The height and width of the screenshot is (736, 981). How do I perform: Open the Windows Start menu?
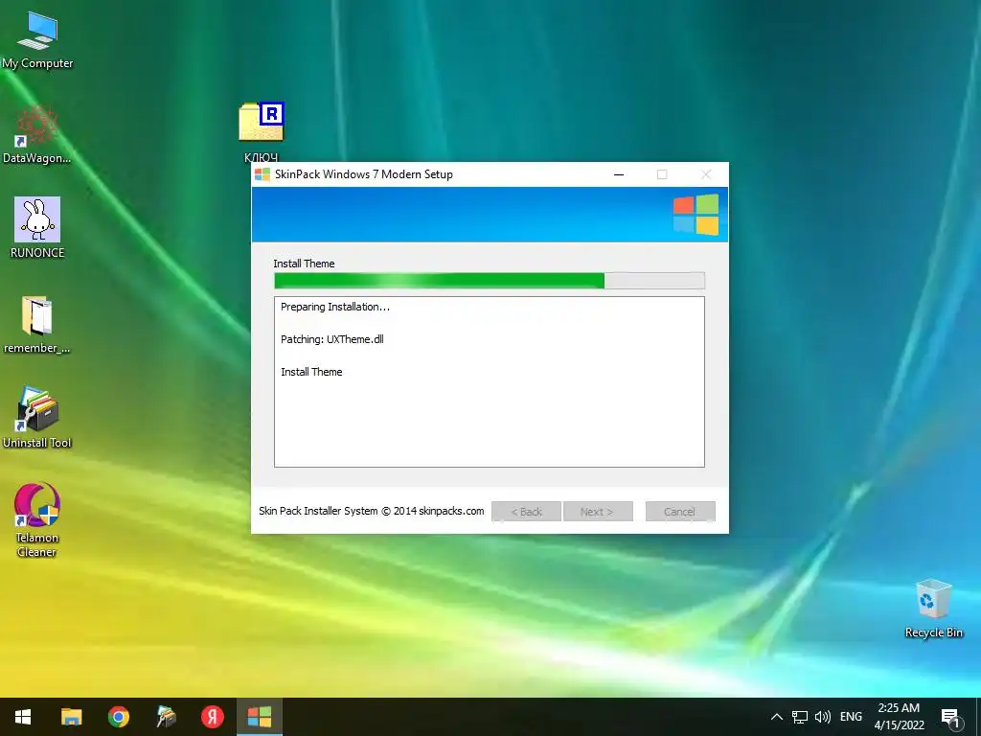23,717
